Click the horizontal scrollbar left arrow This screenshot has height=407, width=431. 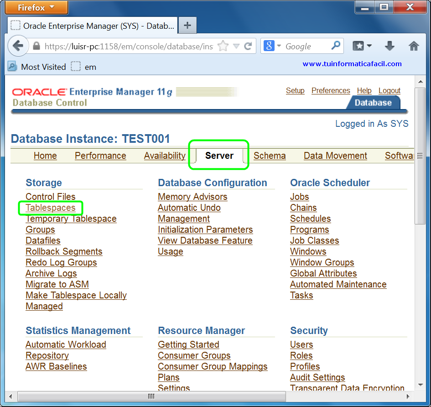click(11, 397)
